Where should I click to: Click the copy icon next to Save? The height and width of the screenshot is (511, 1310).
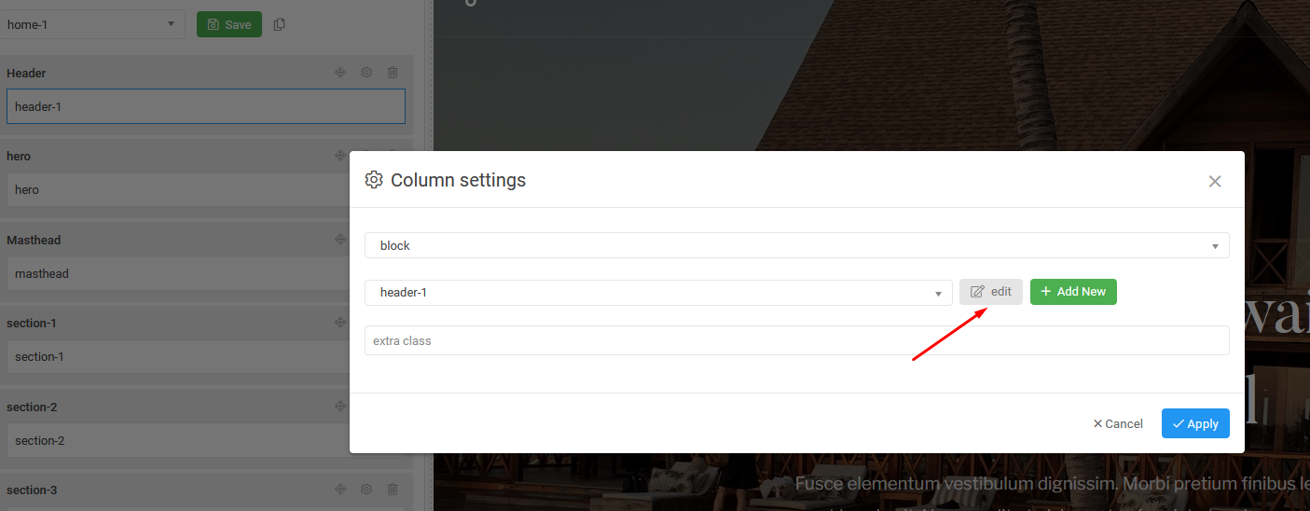click(280, 24)
